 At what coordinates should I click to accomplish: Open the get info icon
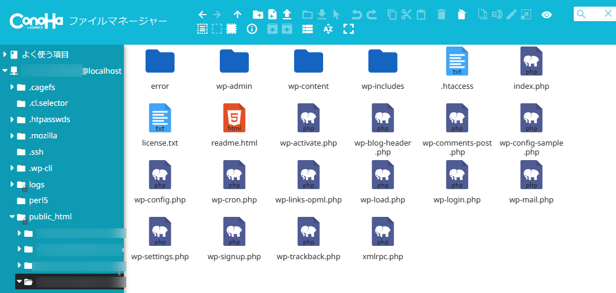(x=252, y=28)
